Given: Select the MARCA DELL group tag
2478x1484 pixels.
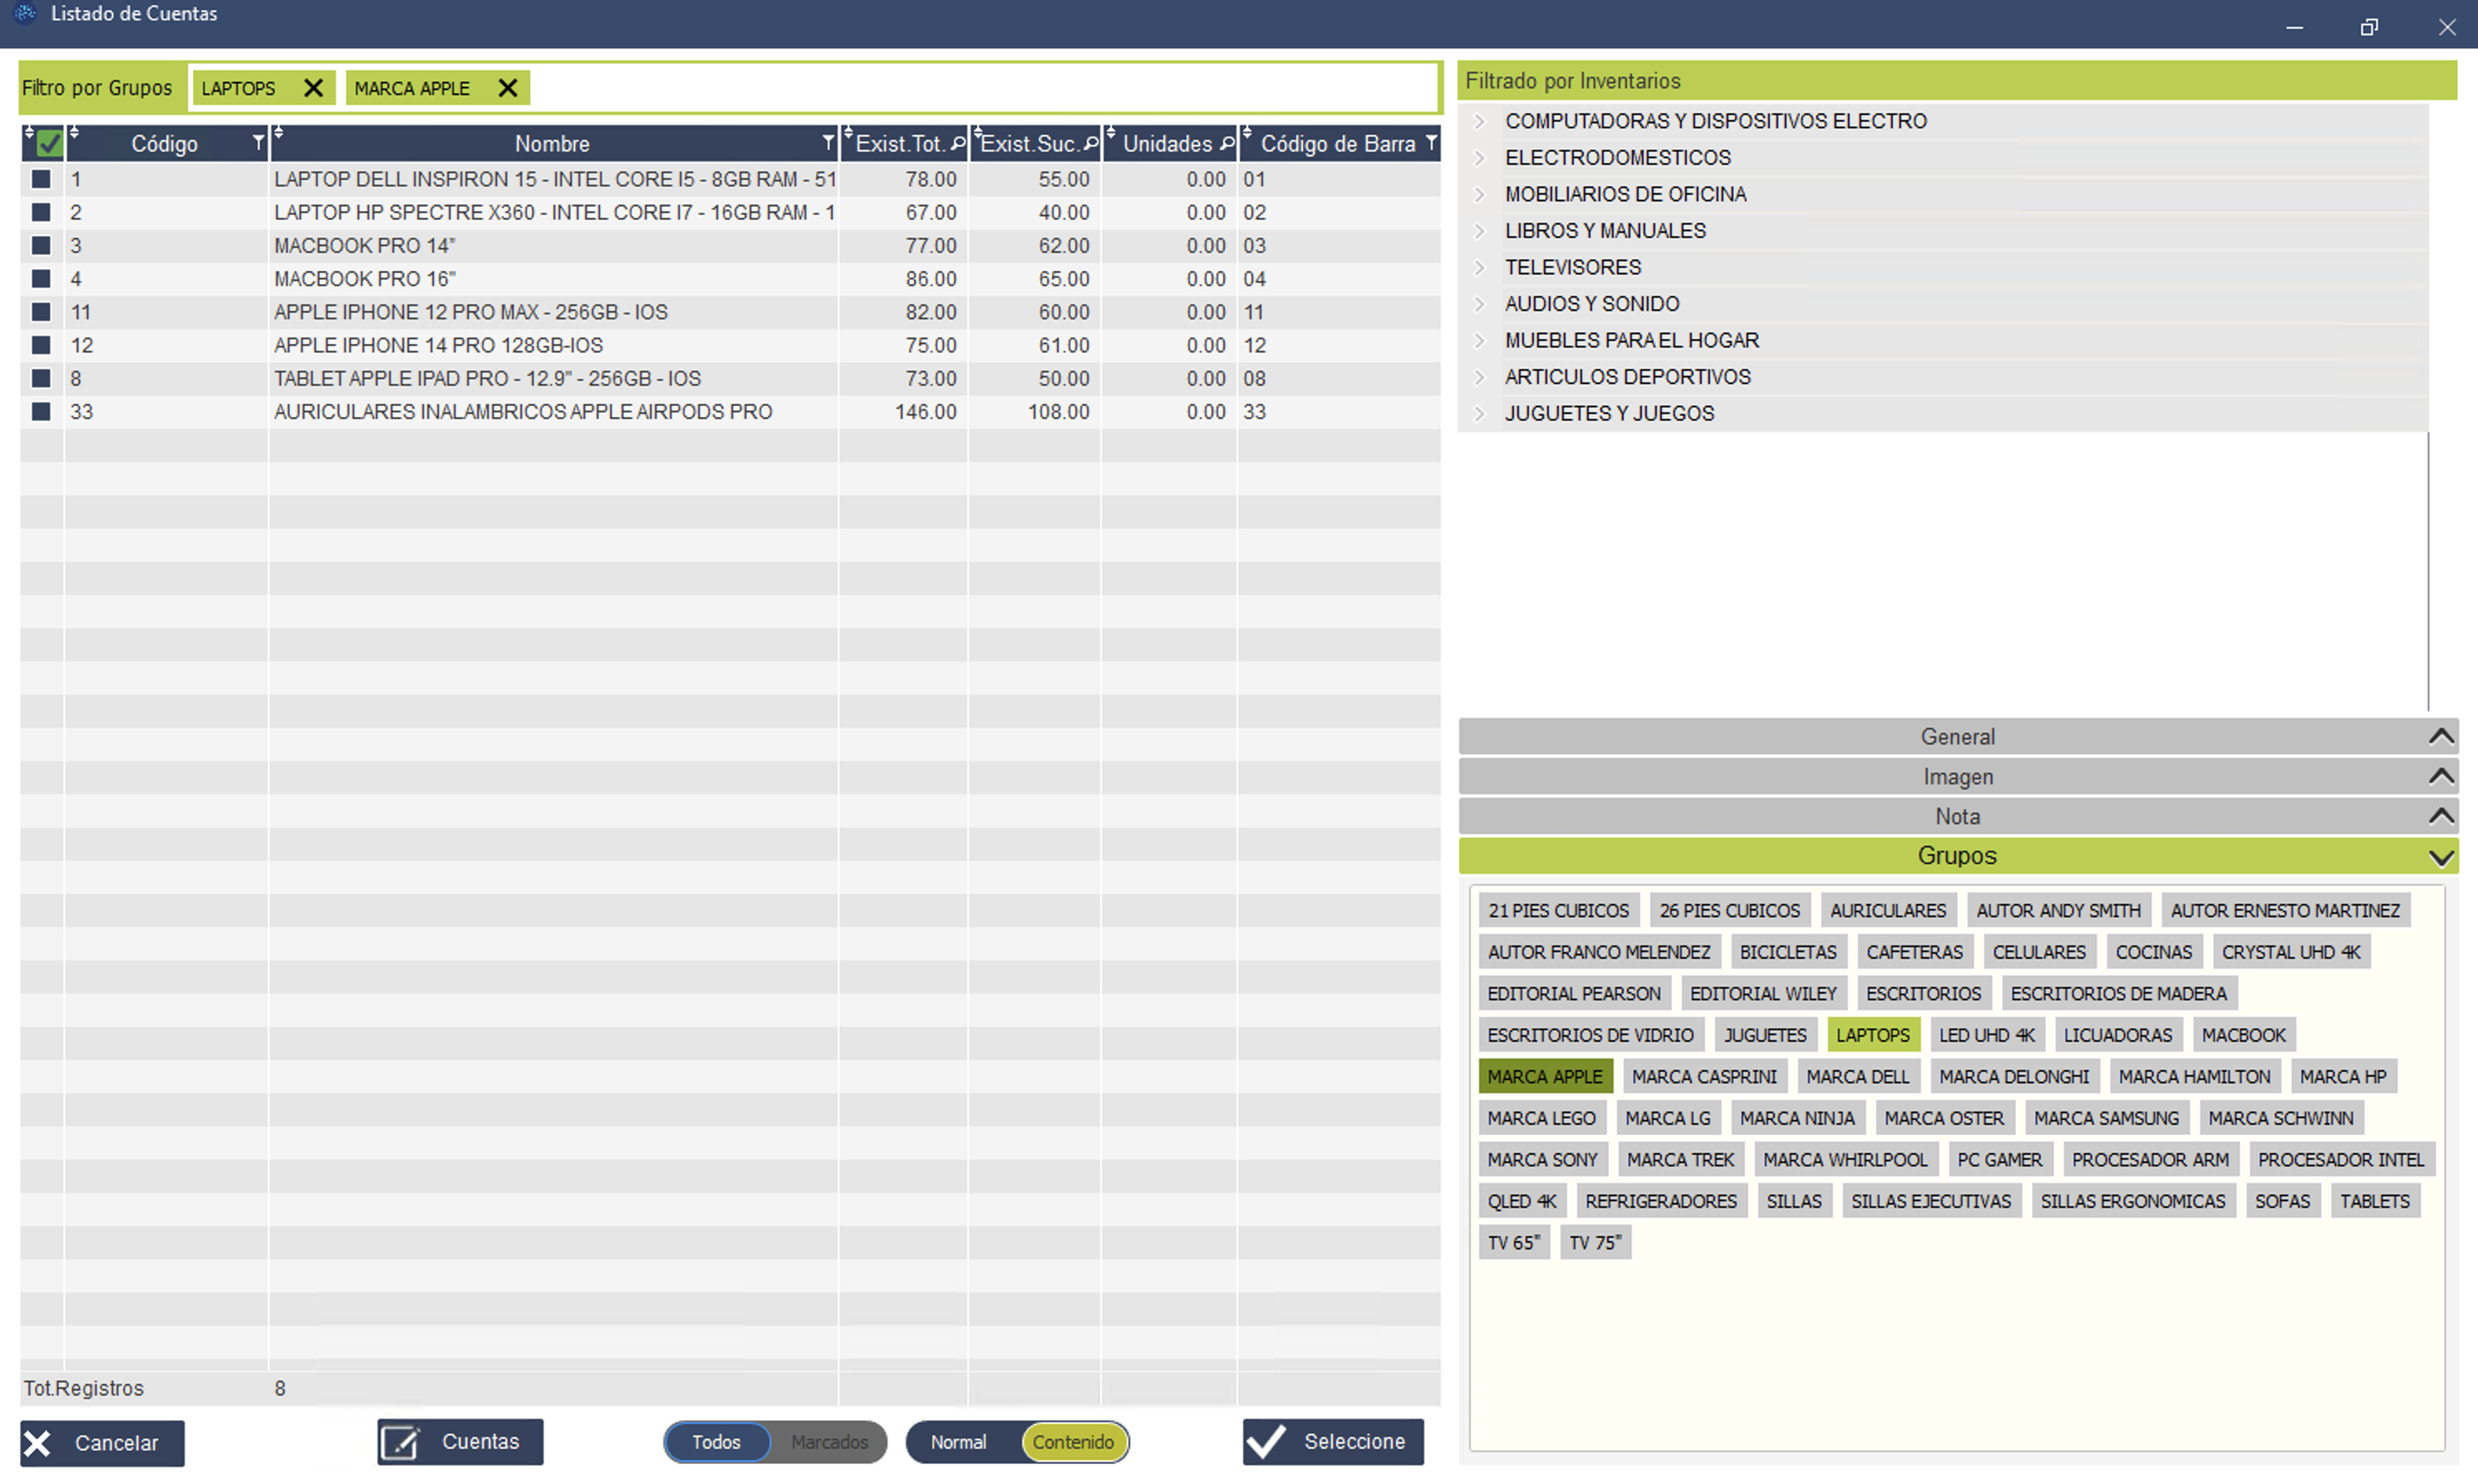Looking at the screenshot, I should (1858, 1077).
